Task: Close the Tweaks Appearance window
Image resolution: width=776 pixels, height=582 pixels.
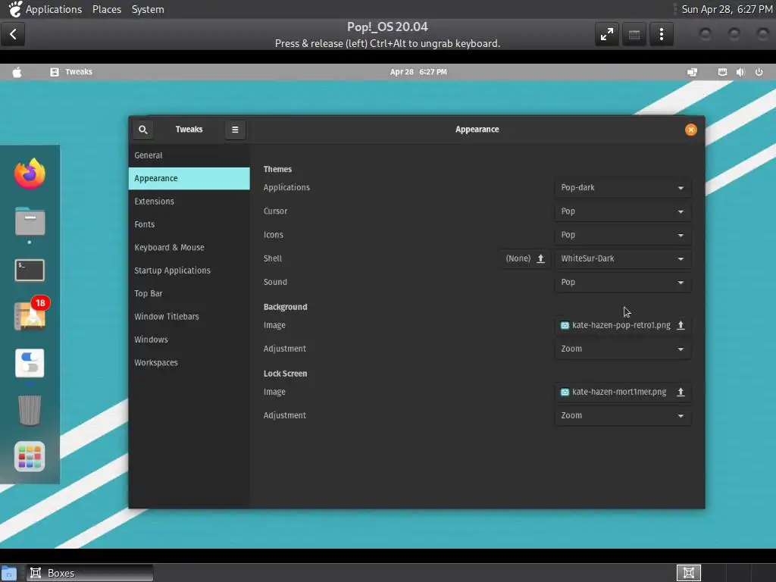Action: click(x=691, y=130)
